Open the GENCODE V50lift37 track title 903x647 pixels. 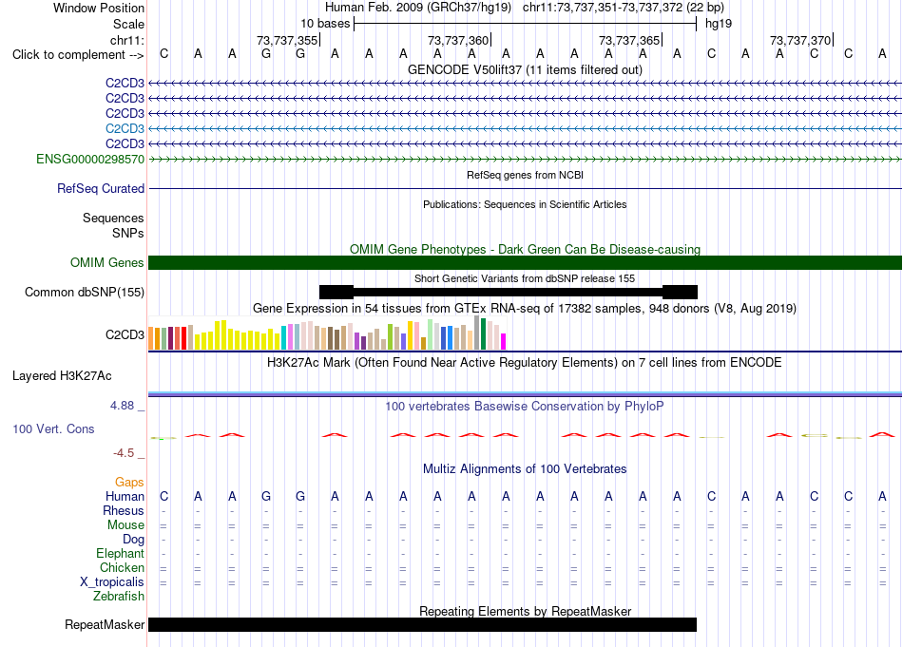coord(525,69)
